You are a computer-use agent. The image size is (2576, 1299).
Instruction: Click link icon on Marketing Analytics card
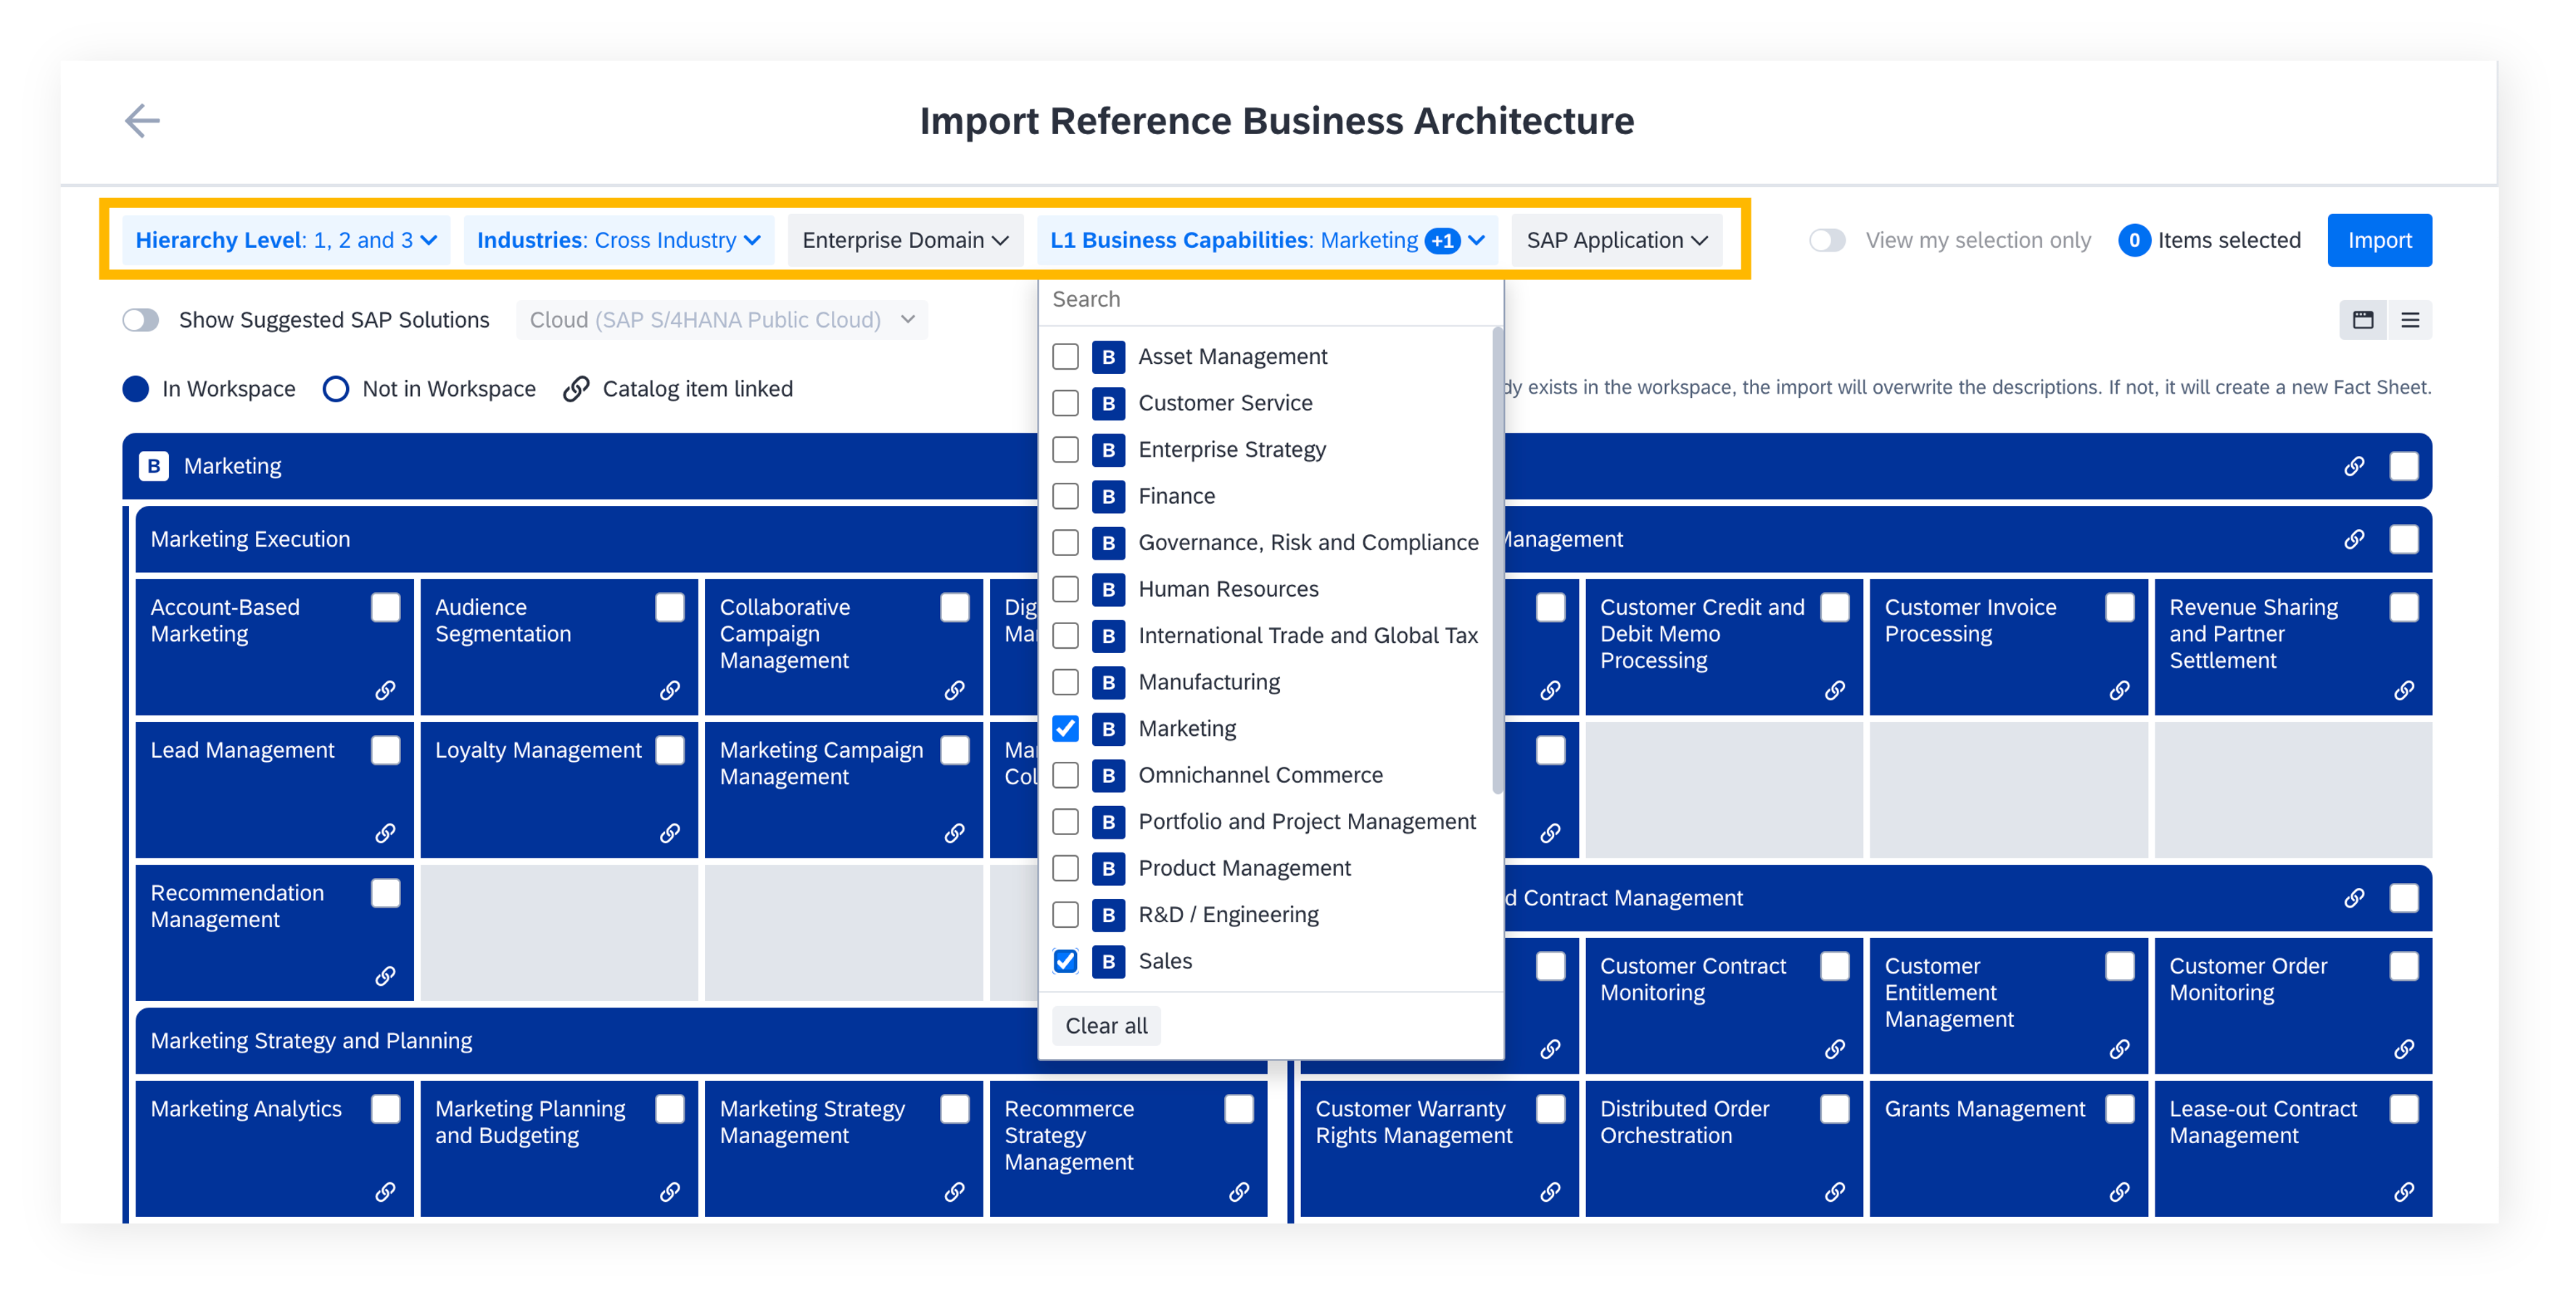point(385,1192)
